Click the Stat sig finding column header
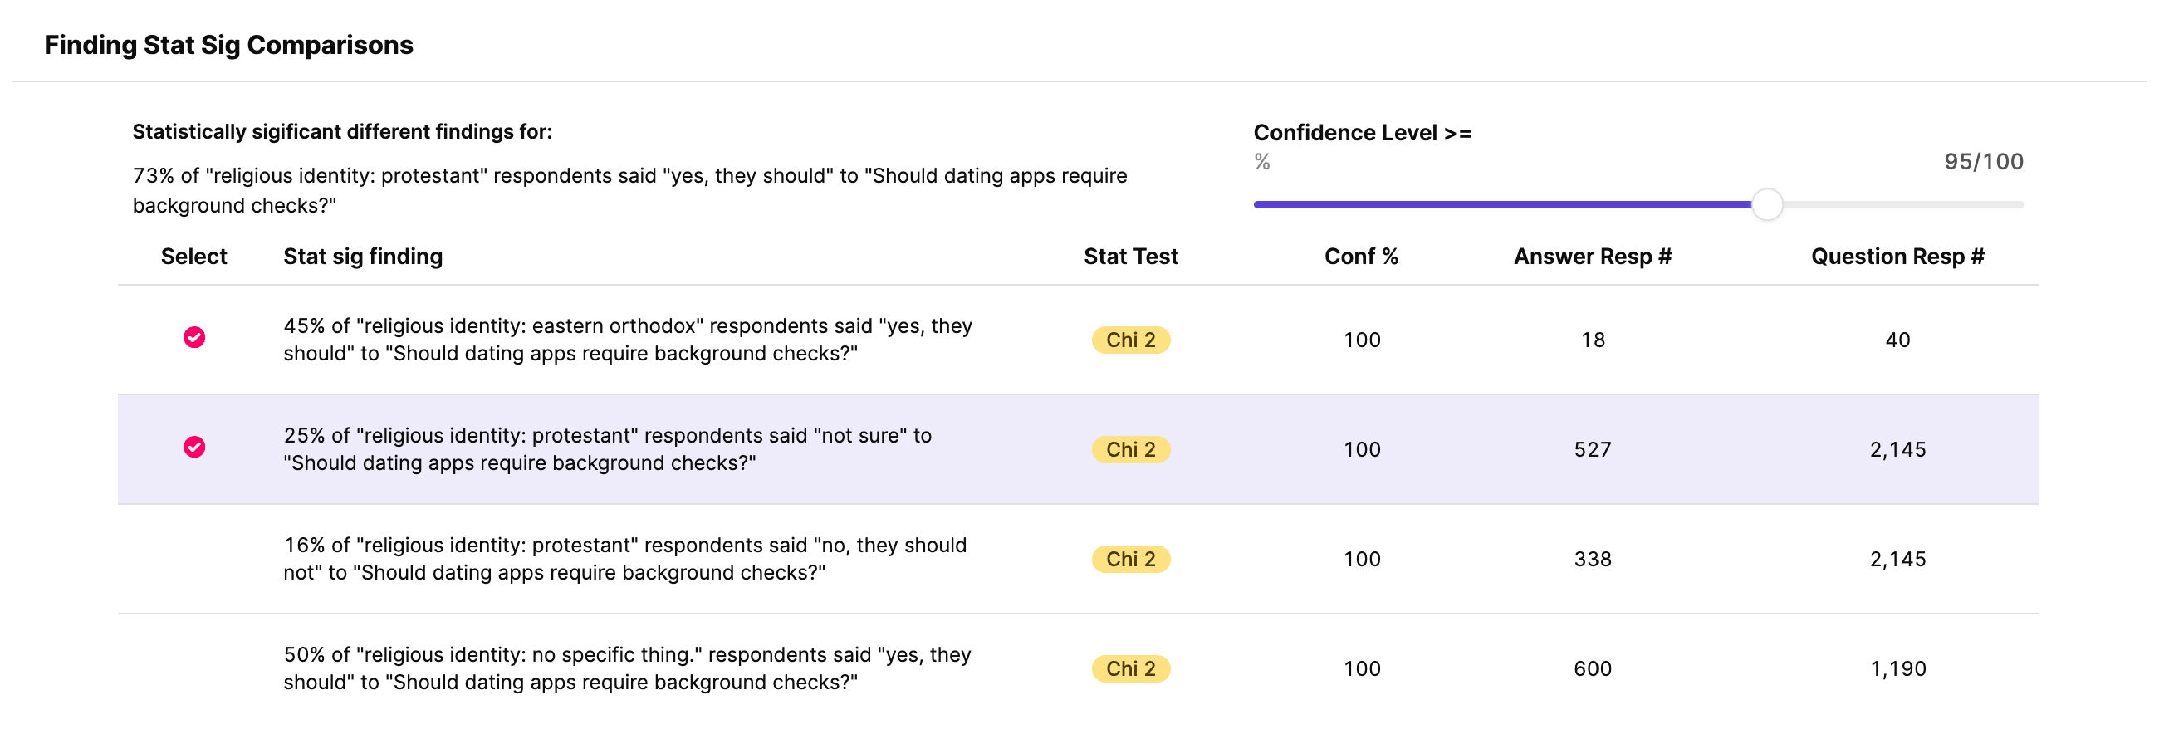 tap(363, 256)
